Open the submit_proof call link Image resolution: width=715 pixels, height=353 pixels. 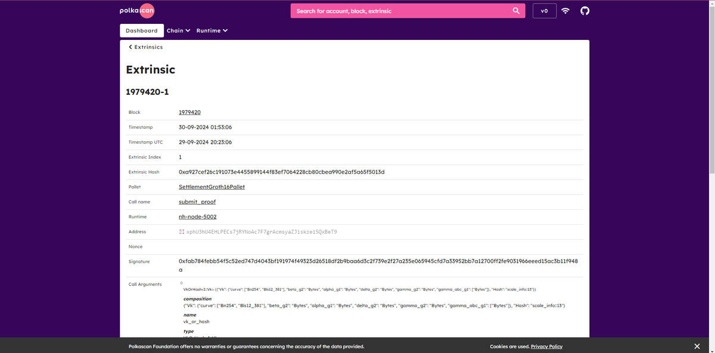pos(197,202)
